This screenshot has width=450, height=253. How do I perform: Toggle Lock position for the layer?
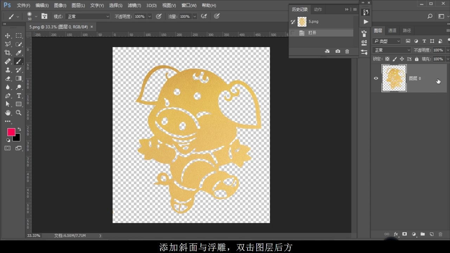tap(402, 59)
